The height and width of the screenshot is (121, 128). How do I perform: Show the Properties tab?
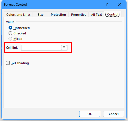coord(79,15)
